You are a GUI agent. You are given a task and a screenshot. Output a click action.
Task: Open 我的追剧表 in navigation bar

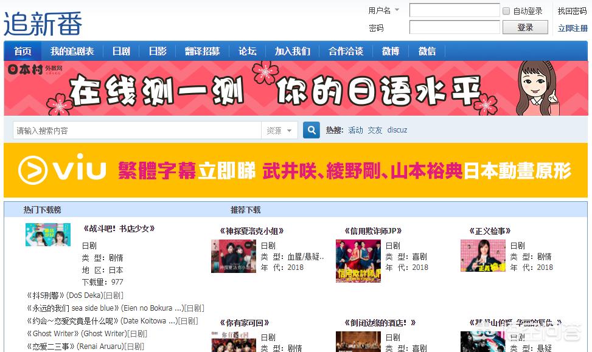pyautogui.click(x=72, y=51)
